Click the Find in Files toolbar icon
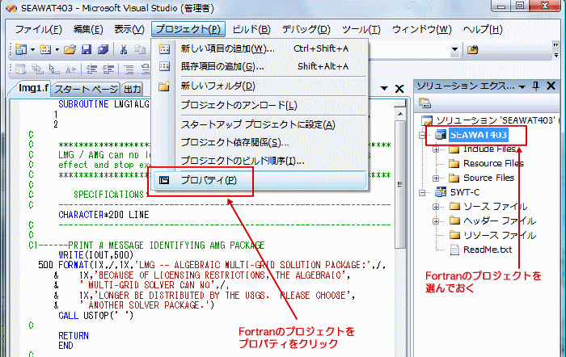566x357 pixels. [x=472, y=49]
